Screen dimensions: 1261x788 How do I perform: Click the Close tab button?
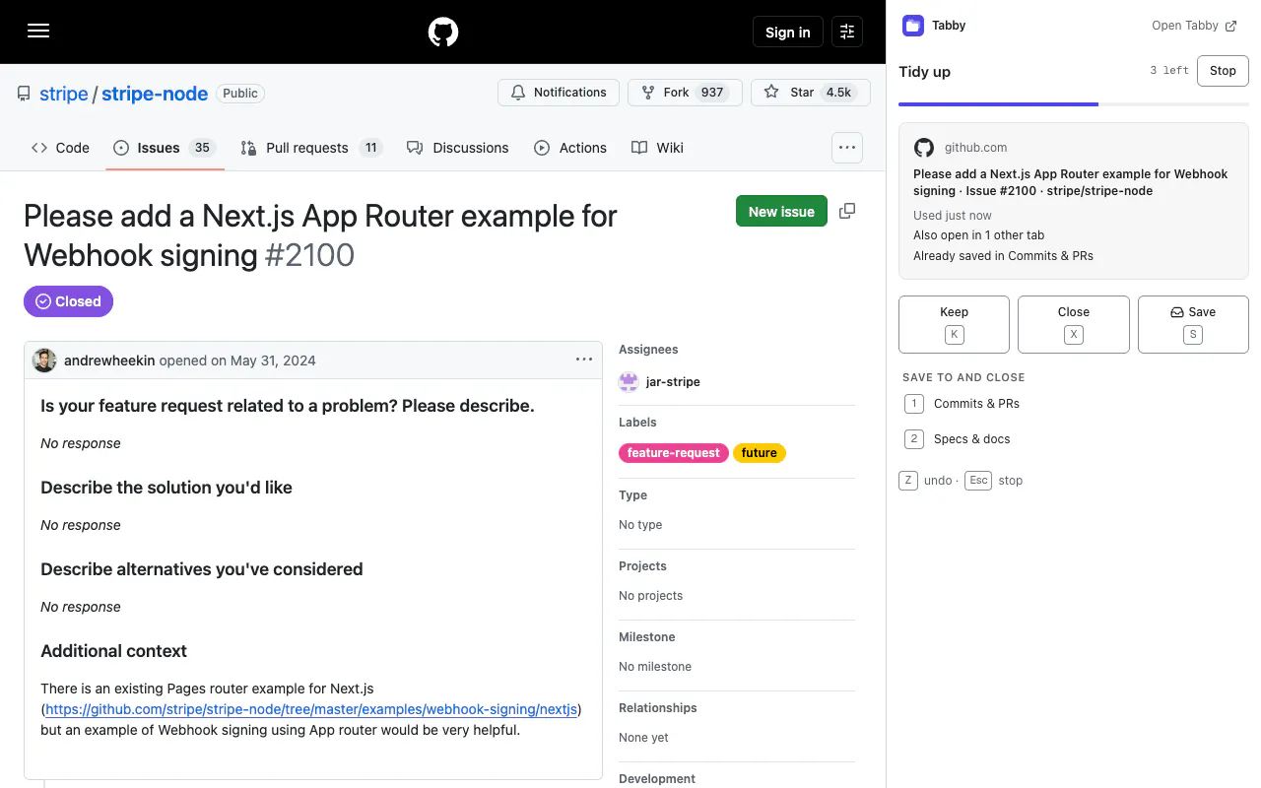tap(1074, 324)
